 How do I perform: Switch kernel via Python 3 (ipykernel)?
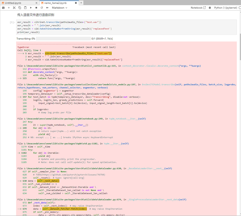226,8
